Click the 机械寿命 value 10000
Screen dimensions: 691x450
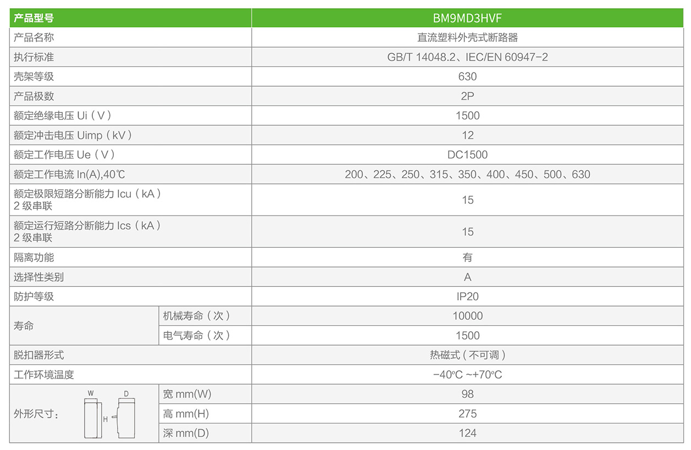pyautogui.click(x=467, y=316)
